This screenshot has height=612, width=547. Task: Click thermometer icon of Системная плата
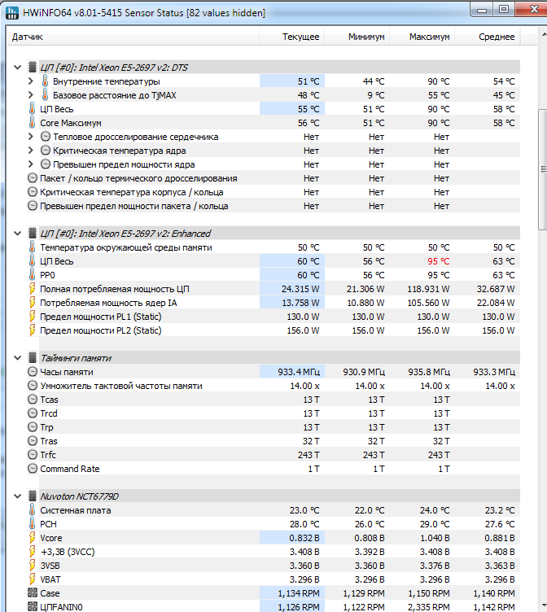coord(33,510)
